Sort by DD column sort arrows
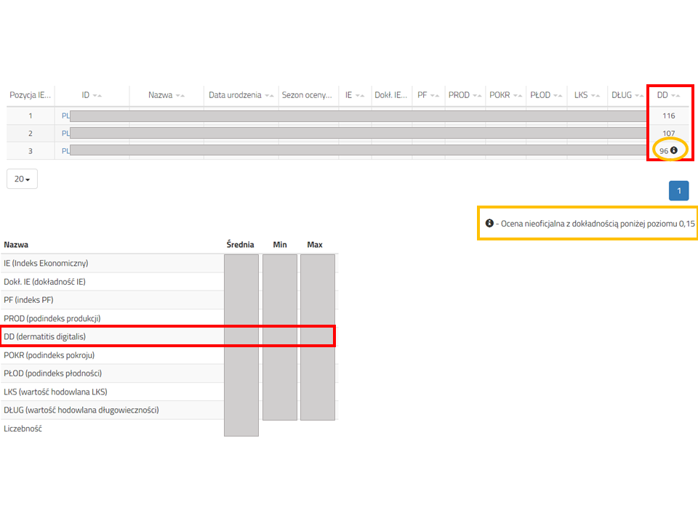698x523 pixels. coord(675,96)
